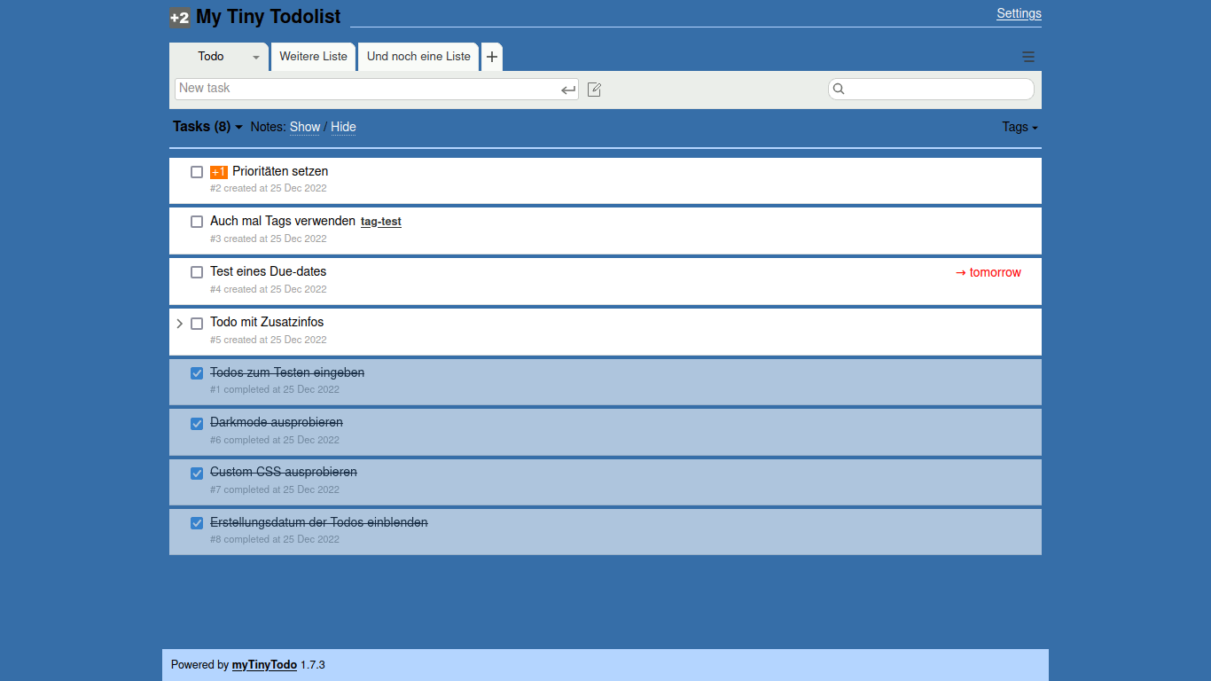The width and height of the screenshot is (1211, 681).
Task: Open the hamburger list menu icon
Action: [1028, 57]
